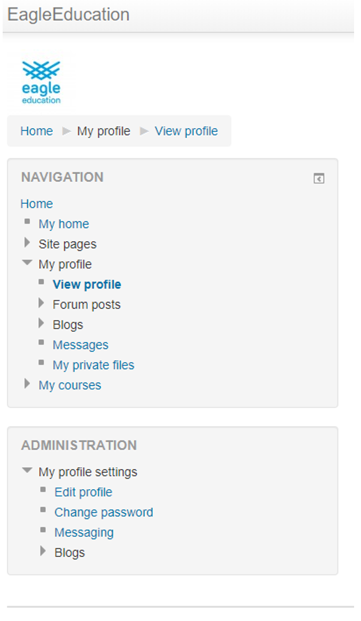Hide the Navigation block with dock icon
Image resolution: width=361 pixels, height=621 pixels.
click(318, 179)
